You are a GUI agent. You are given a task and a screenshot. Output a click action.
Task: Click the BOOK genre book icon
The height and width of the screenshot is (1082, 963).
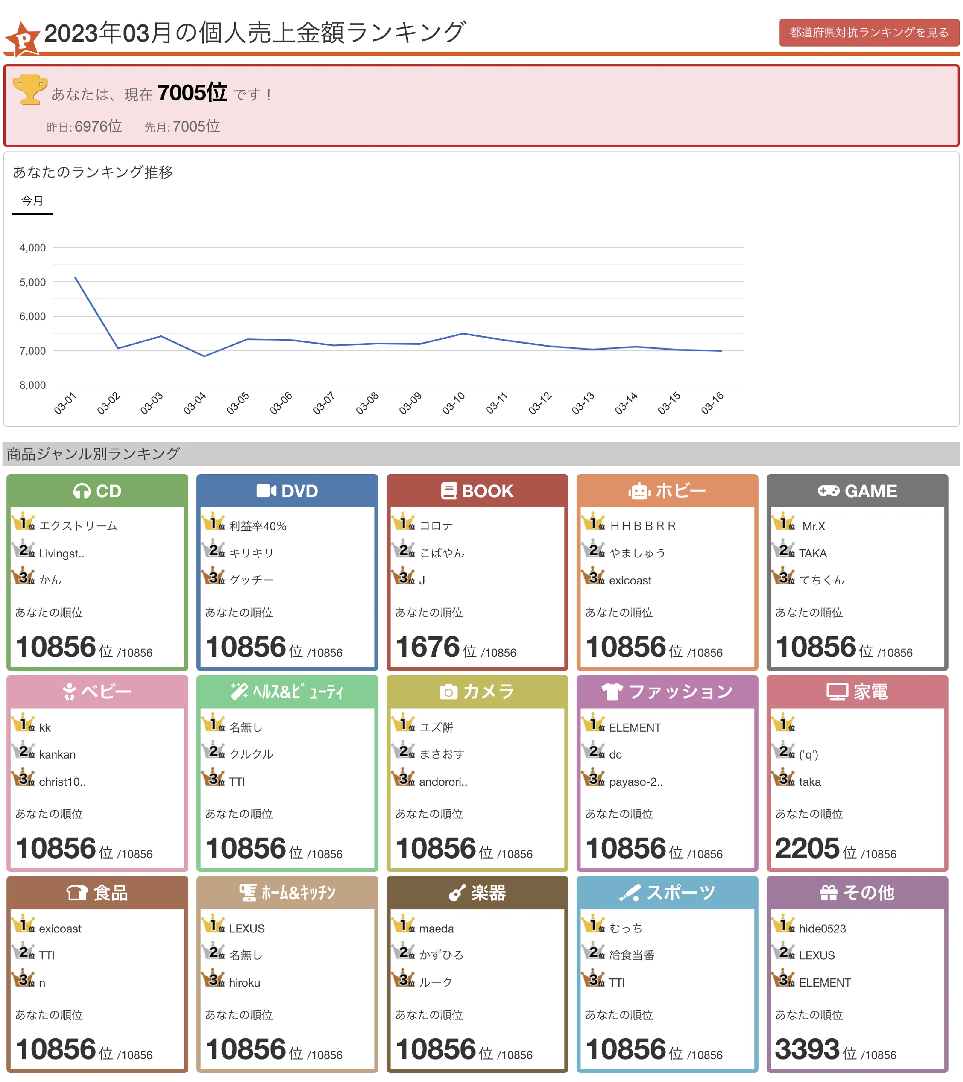click(x=448, y=491)
